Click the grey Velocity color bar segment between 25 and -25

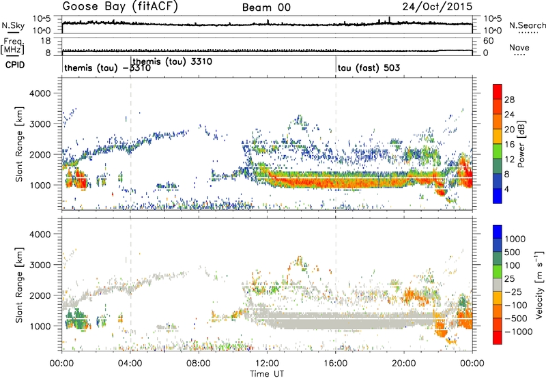point(498,285)
